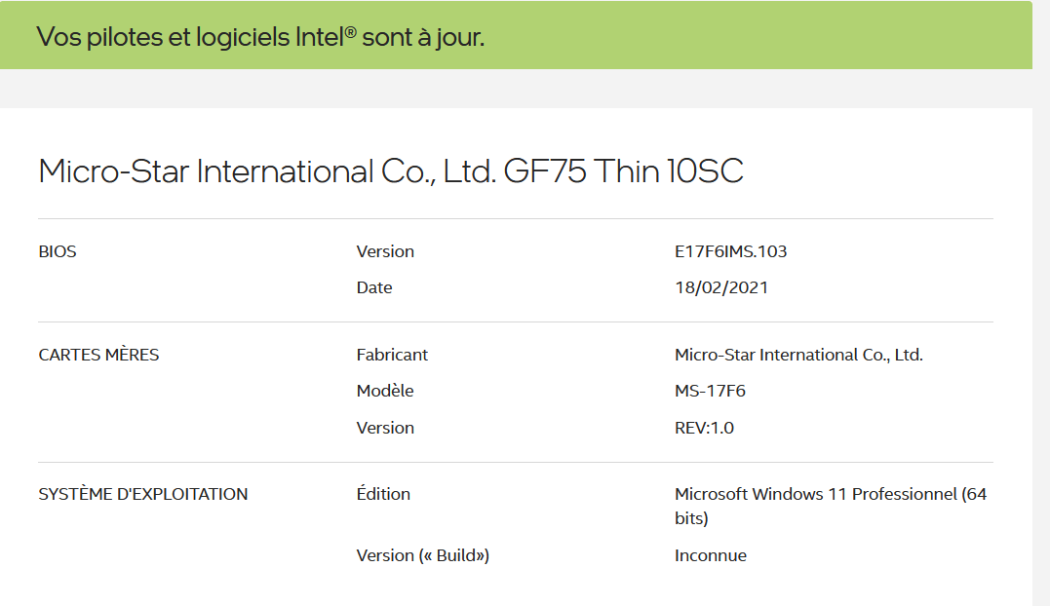Click the Modèle label
This screenshot has width=1050, height=606.
pyautogui.click(x=385, y=391)
